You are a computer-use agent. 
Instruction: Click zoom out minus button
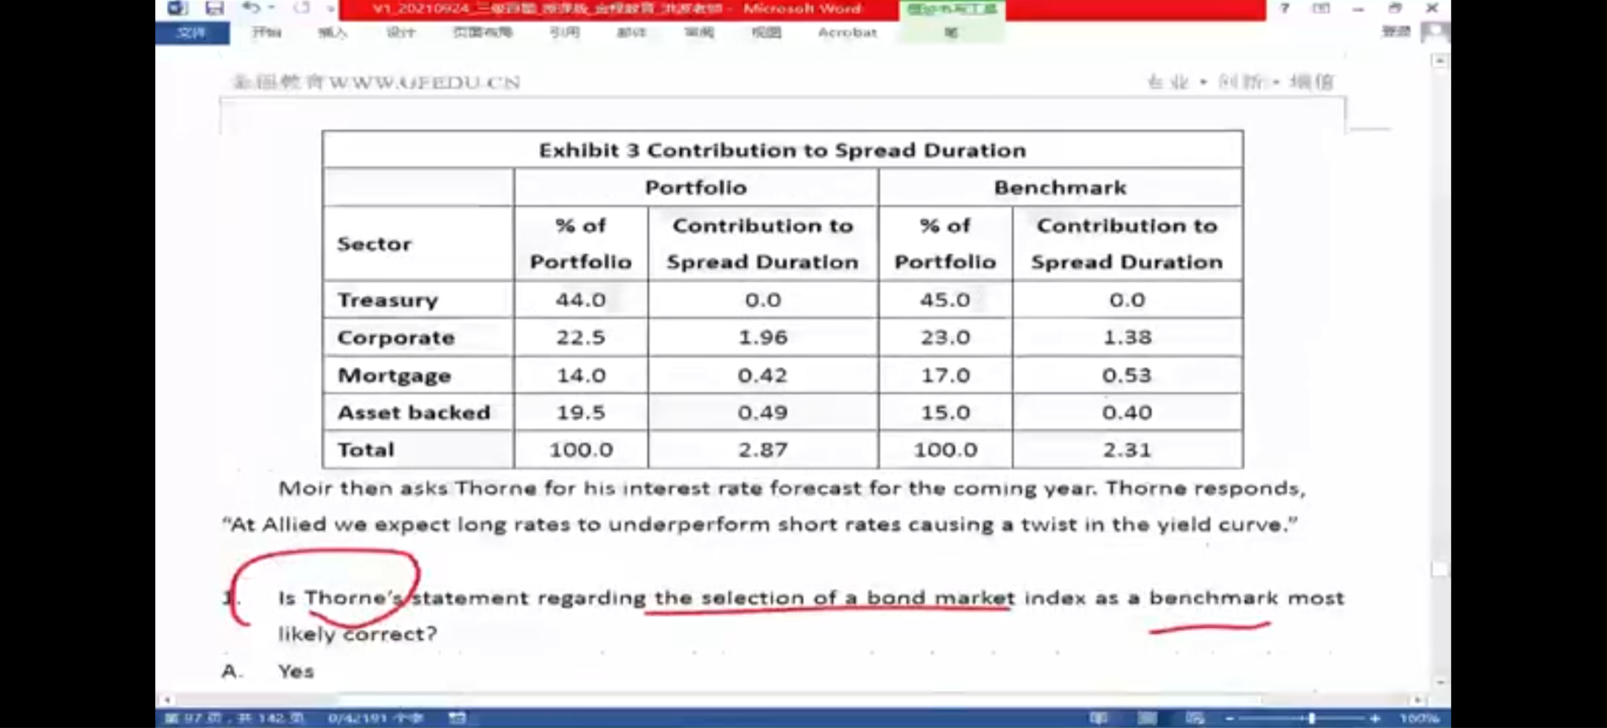point(1229,718)
